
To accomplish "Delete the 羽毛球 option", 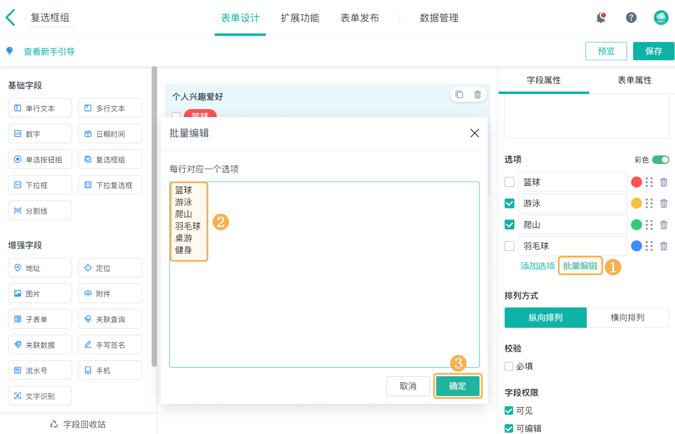I will tap(664, 246).
